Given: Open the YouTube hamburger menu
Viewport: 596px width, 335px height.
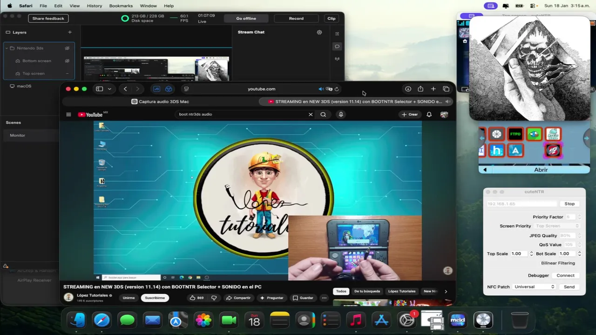Looking at the screenshot, I should [68, 114].
